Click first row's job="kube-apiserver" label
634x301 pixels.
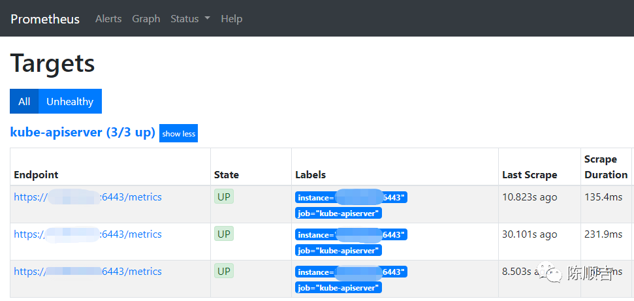(338, 213)
